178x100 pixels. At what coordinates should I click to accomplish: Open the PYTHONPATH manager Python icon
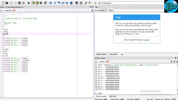tap(90, 3)
